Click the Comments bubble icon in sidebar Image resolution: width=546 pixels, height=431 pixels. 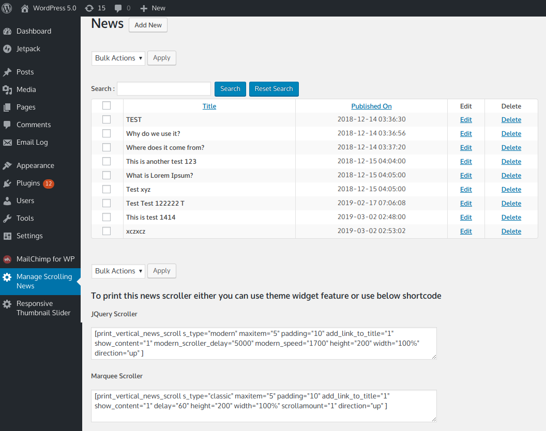(7, 125)
